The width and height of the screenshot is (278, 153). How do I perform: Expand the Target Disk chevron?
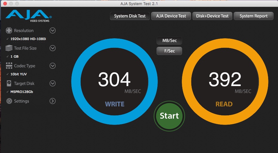click(53, 83)
